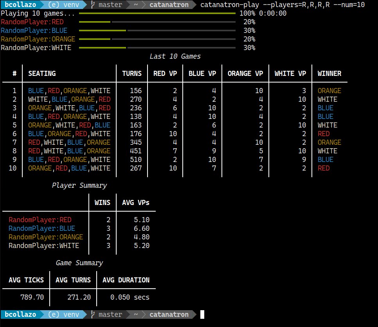Click the 271.20 average turns value
This screenshot has height=327, width=378.
[79, 297]
